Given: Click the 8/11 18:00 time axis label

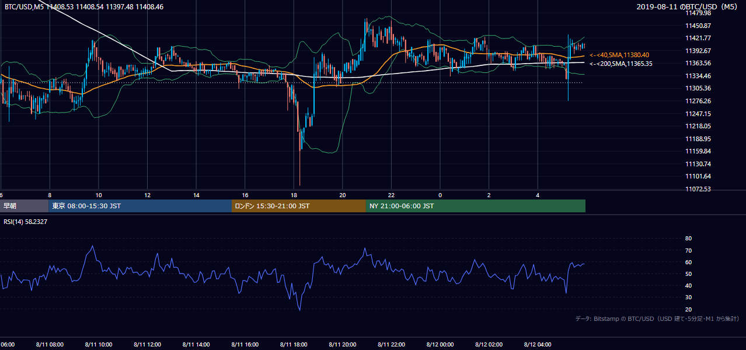Looking at the screenshot, I should click(x=294, y=345).
